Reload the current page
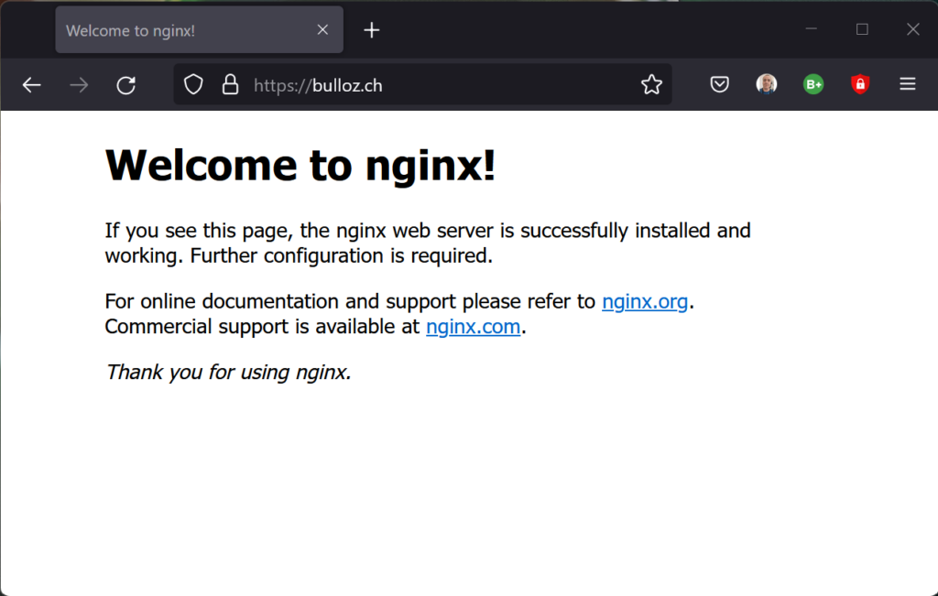This screenshot has width=938, height=596. click(125, 85)
